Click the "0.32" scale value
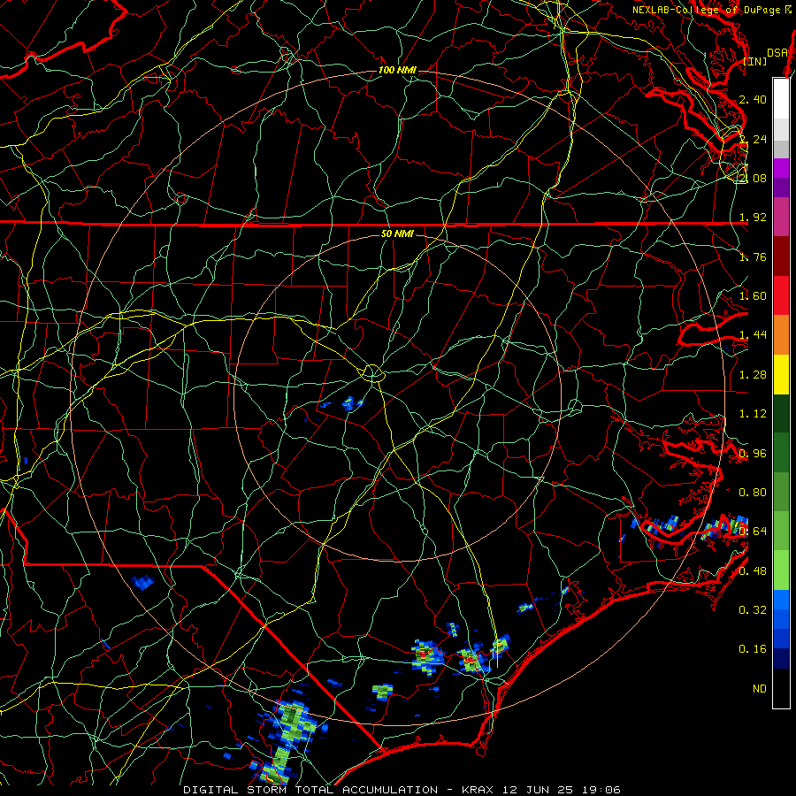This screenshot has height=796, width=796. pos(753,609)
